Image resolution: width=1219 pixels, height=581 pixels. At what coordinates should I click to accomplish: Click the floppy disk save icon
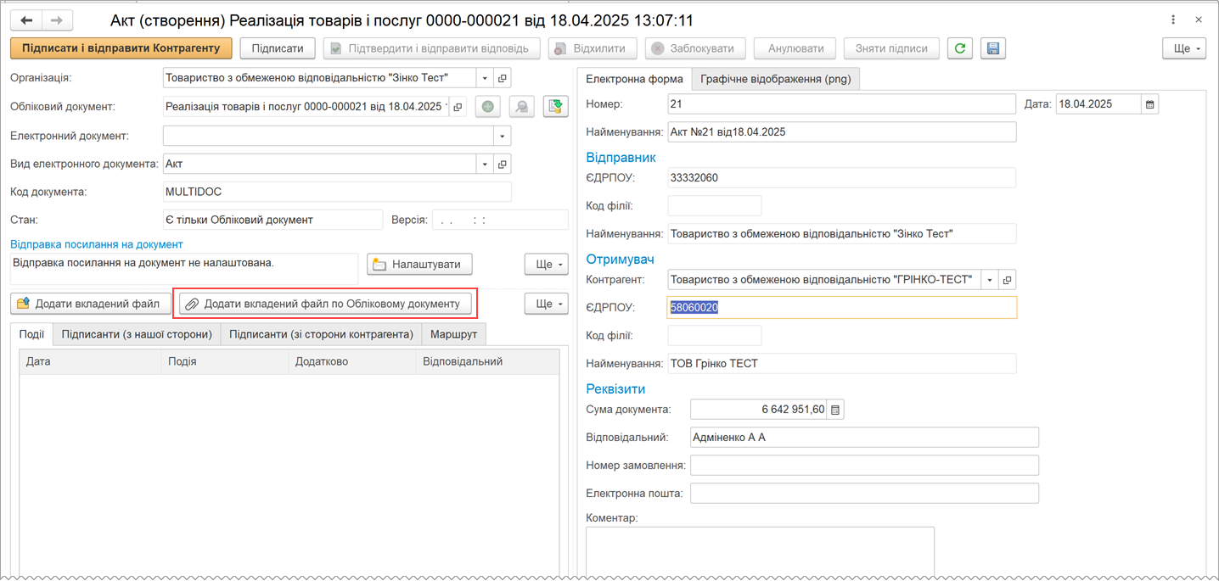tap(993, 48)
